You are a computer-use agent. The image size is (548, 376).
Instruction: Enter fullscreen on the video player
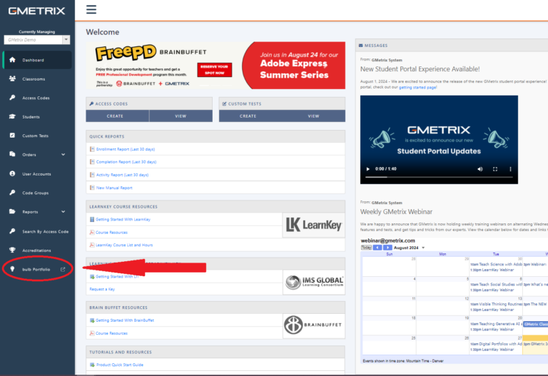point(495,169)
